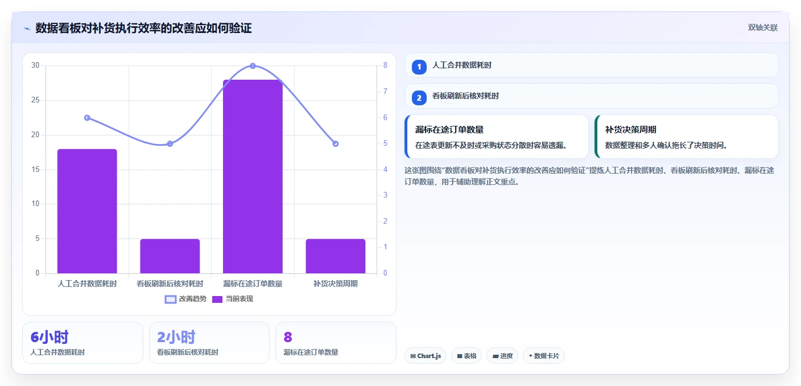Click right axis value 7
This screenshot has width=801, height=386.
click(385, 92)
